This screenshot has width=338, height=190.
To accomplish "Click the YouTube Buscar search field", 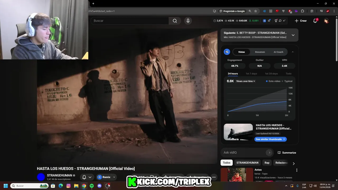I will pos(130,21).
